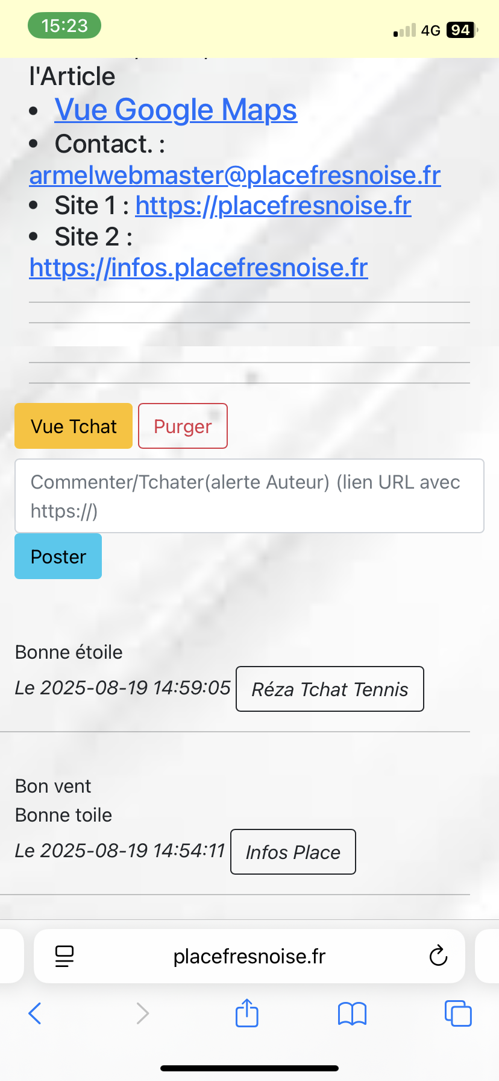This screenshot has width=499, height=1081.
Task: Open the https://placefresnoise.fr link
Action: click(x=274, y=206)
